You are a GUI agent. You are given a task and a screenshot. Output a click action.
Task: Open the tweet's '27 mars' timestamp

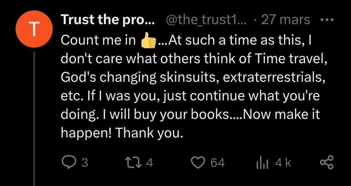point(285,21)
